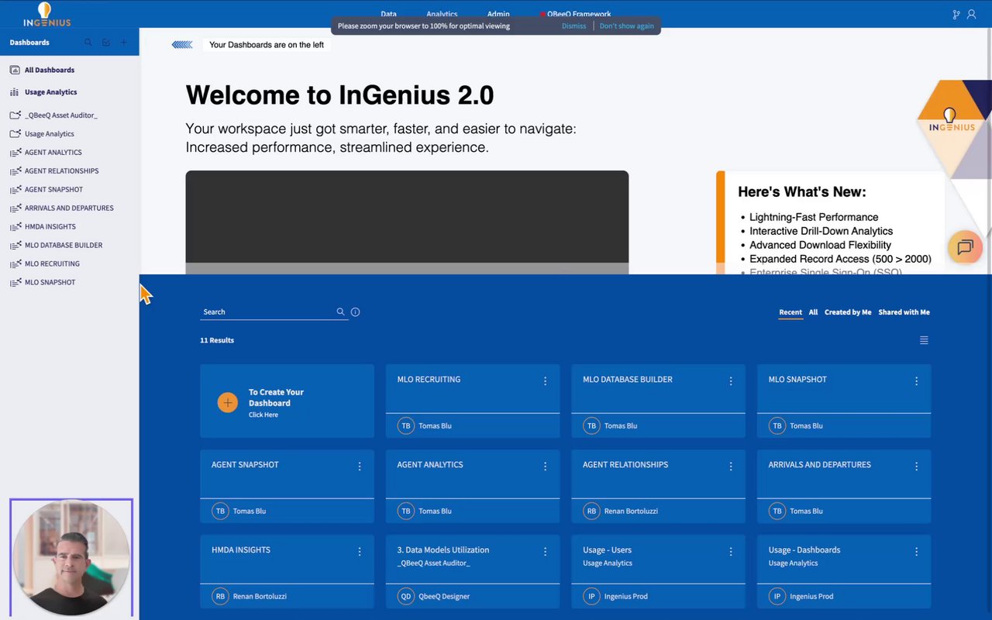
Task: Click the dashboard icon beside AGENT SNAPSHOT in sidebar
Action: [15, 189]
